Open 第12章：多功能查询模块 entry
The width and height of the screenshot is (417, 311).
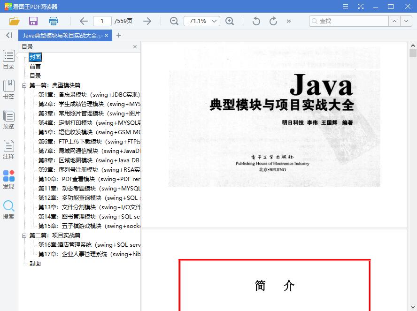[x=89, y=198]
